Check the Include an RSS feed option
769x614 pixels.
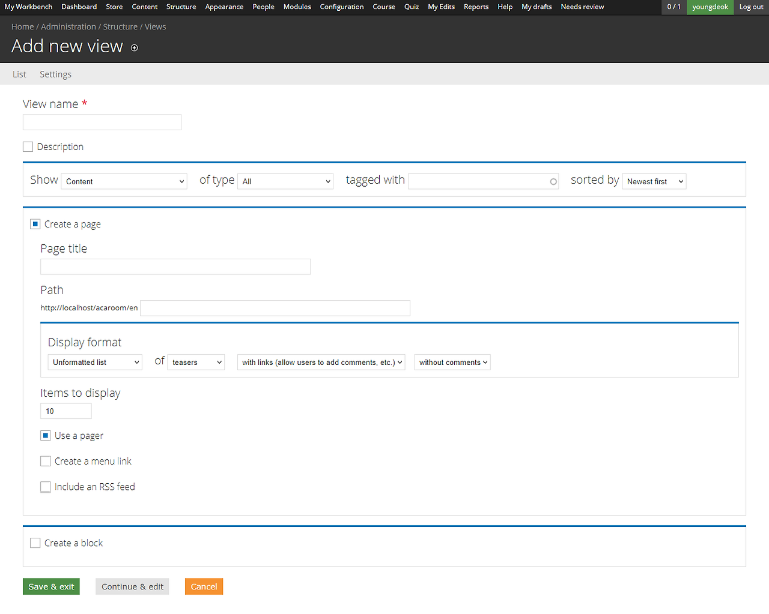(x=46, y=487)
